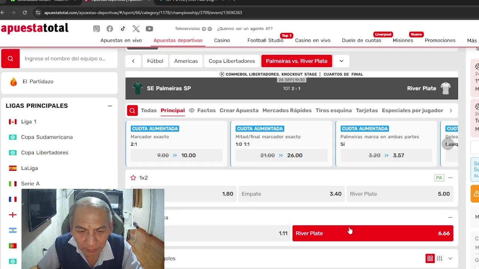The image size is (479, 269).
Task: Open the X (Twitter) social icon
Action: (x=136, y=29)
